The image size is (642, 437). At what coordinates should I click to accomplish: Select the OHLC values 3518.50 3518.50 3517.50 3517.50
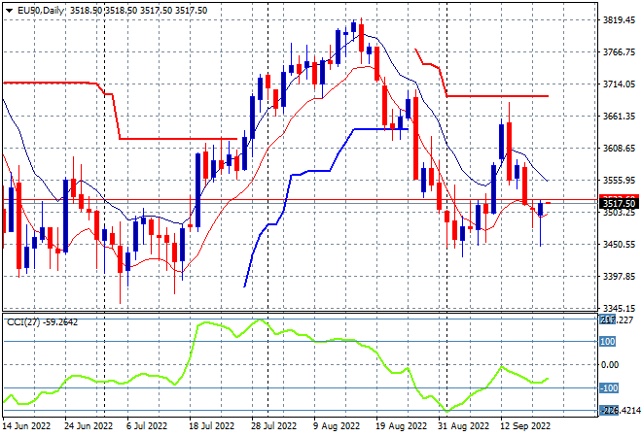point(138,11)
